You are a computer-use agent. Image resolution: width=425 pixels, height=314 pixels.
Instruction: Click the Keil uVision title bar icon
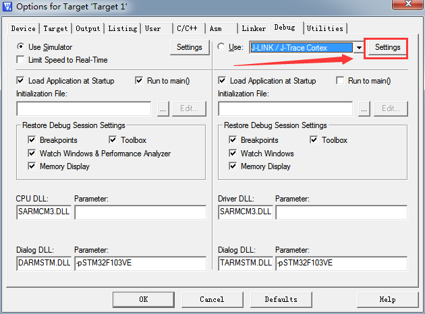tap(7, 6)
